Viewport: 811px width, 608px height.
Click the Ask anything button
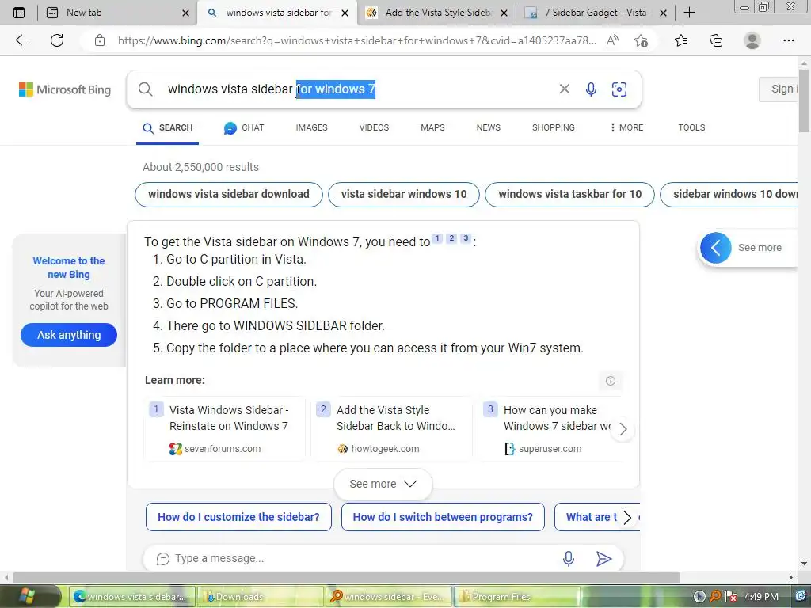pyautogui.click(x=69, y=335)
